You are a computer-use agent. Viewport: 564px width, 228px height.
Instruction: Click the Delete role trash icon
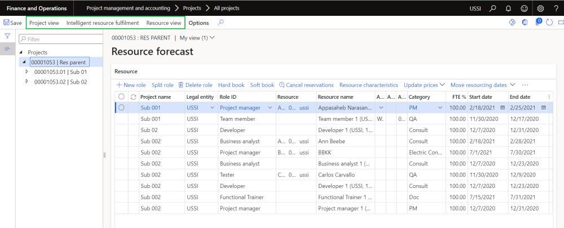(x=181, y=85)
